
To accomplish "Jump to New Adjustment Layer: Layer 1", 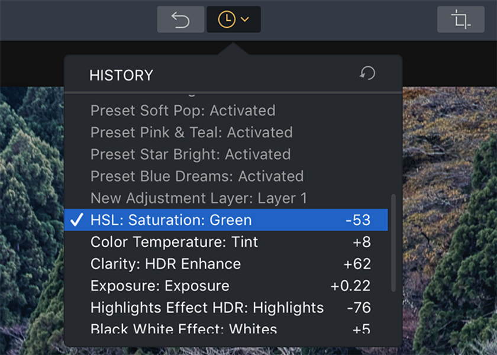I will [226, 198].
